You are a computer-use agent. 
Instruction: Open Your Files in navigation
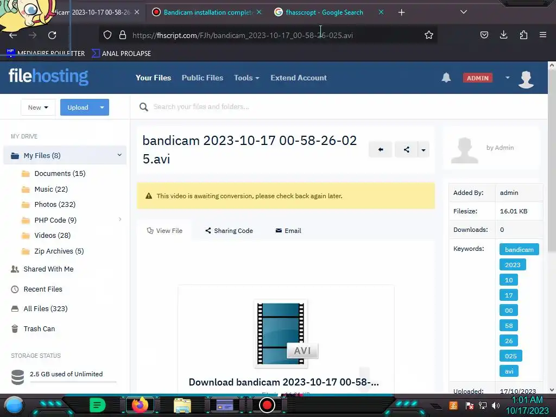(153, 78)
